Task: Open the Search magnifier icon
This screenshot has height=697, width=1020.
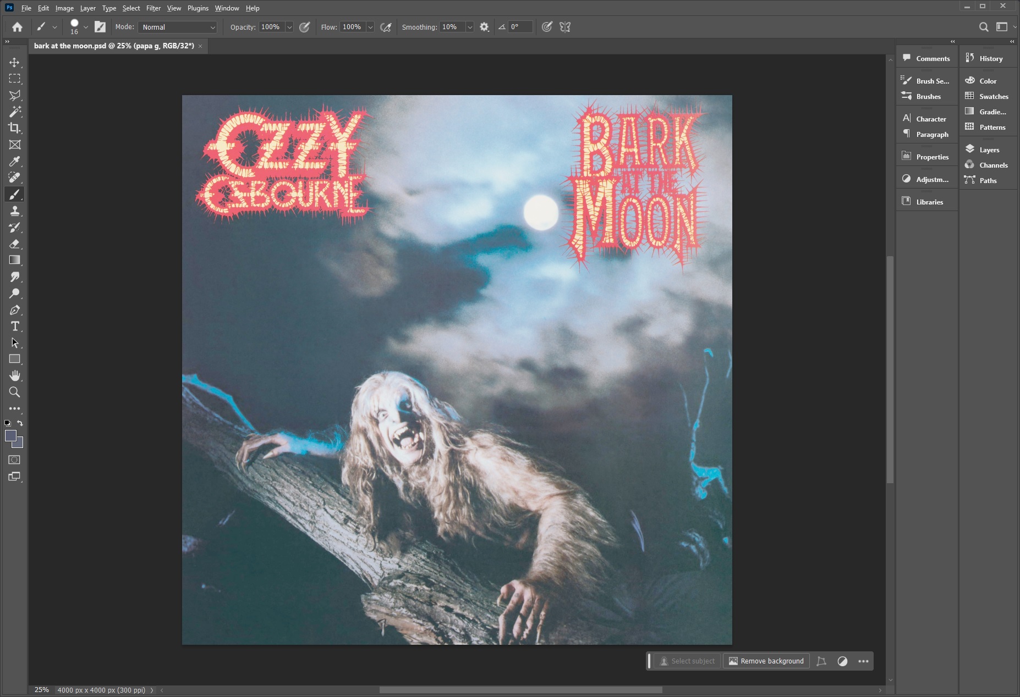Action: coord(984,27)
